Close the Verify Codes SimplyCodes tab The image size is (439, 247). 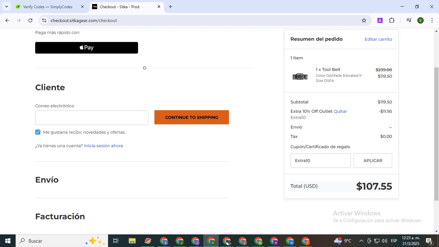point(82,7)
